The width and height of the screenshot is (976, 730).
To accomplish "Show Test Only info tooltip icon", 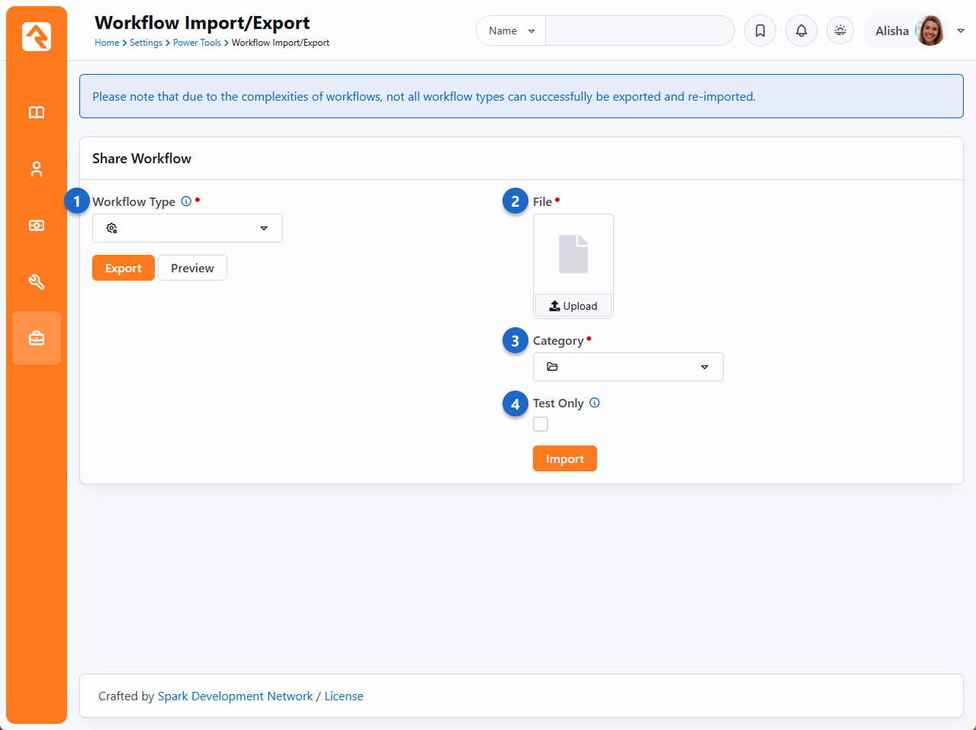I will tap(595, 403).
